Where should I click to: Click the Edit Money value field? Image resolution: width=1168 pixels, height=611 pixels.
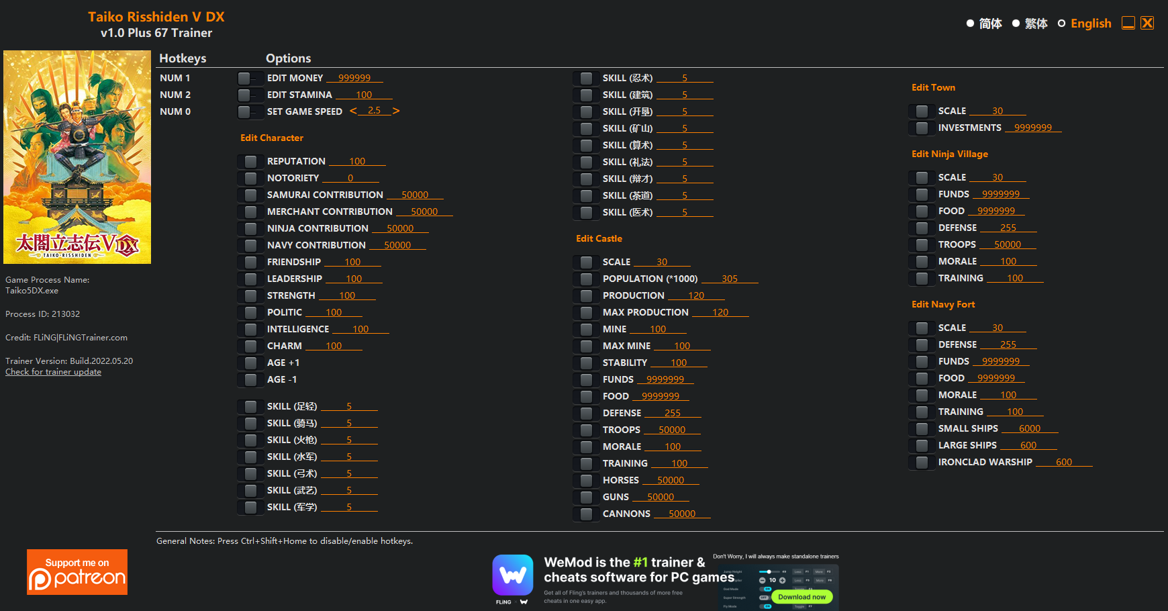pyautogui.click(x=354, y=78)
